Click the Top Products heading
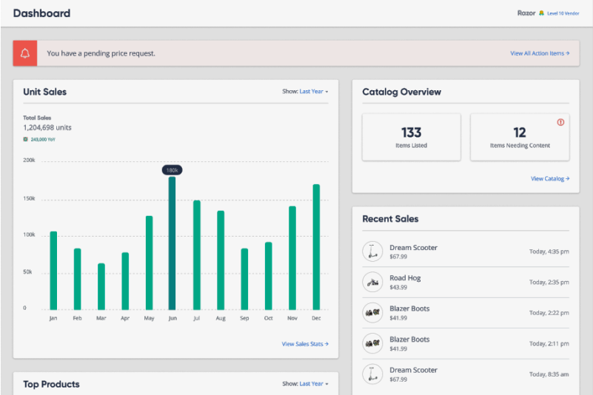Viewport: 593px width, 395px height. pos(51,384)
